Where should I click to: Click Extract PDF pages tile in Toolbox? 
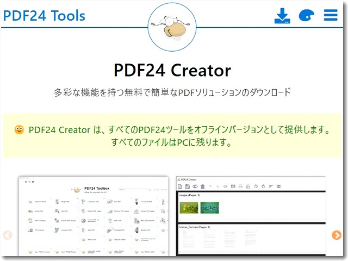(145, 211)
